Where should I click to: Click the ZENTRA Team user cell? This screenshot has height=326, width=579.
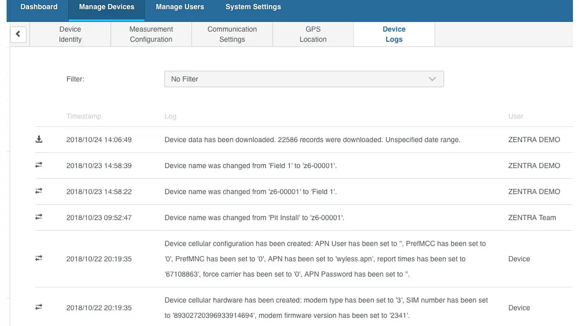pos(532,217)
